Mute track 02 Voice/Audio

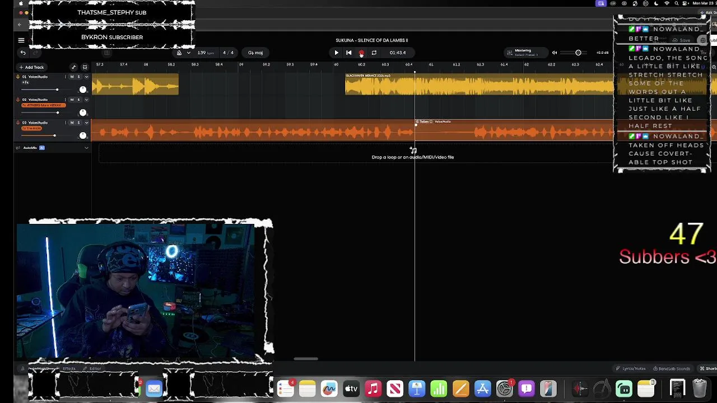click(72, 100)
